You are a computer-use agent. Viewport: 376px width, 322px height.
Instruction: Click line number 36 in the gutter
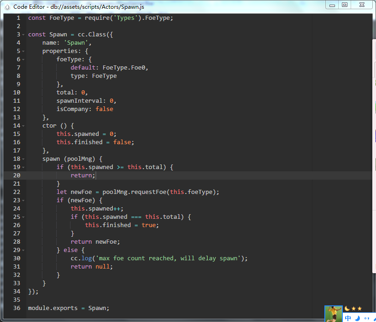point(17,308)
